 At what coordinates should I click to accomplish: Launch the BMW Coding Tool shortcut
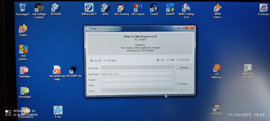(x=186, y=11)
